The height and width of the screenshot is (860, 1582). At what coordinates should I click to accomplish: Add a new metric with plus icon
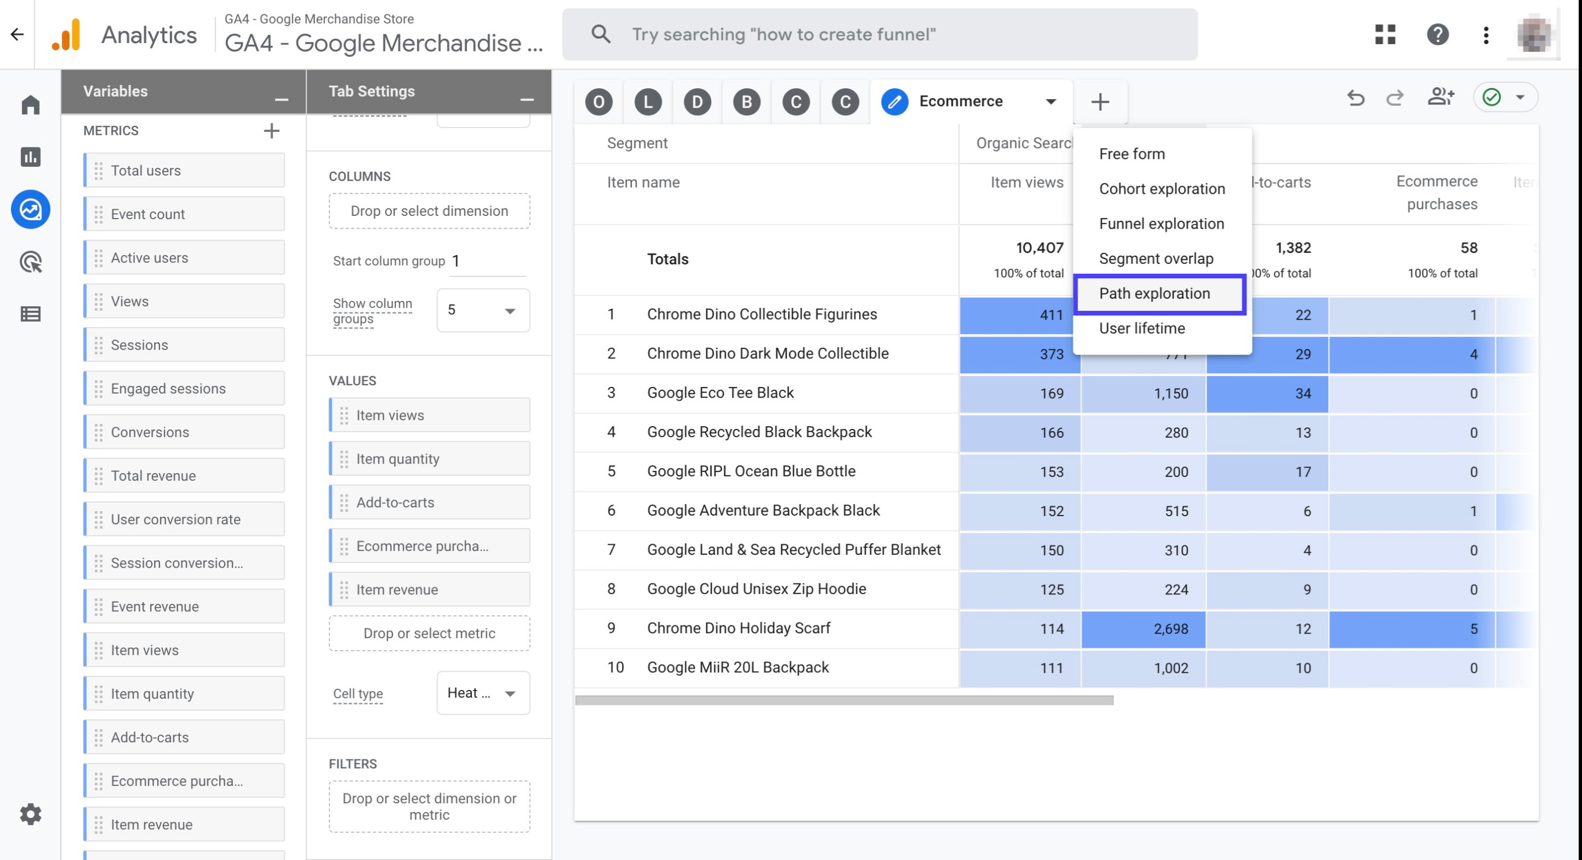click(271, 131)
